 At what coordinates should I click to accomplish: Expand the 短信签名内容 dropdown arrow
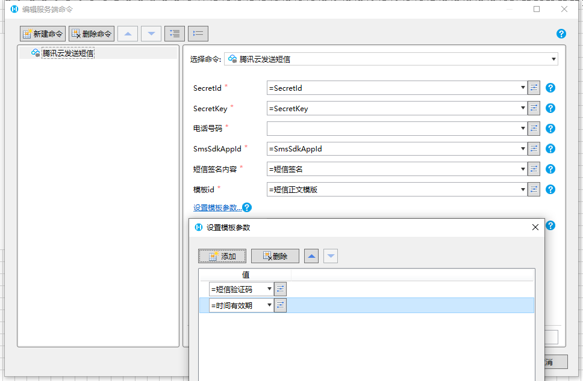pos(523,169)
